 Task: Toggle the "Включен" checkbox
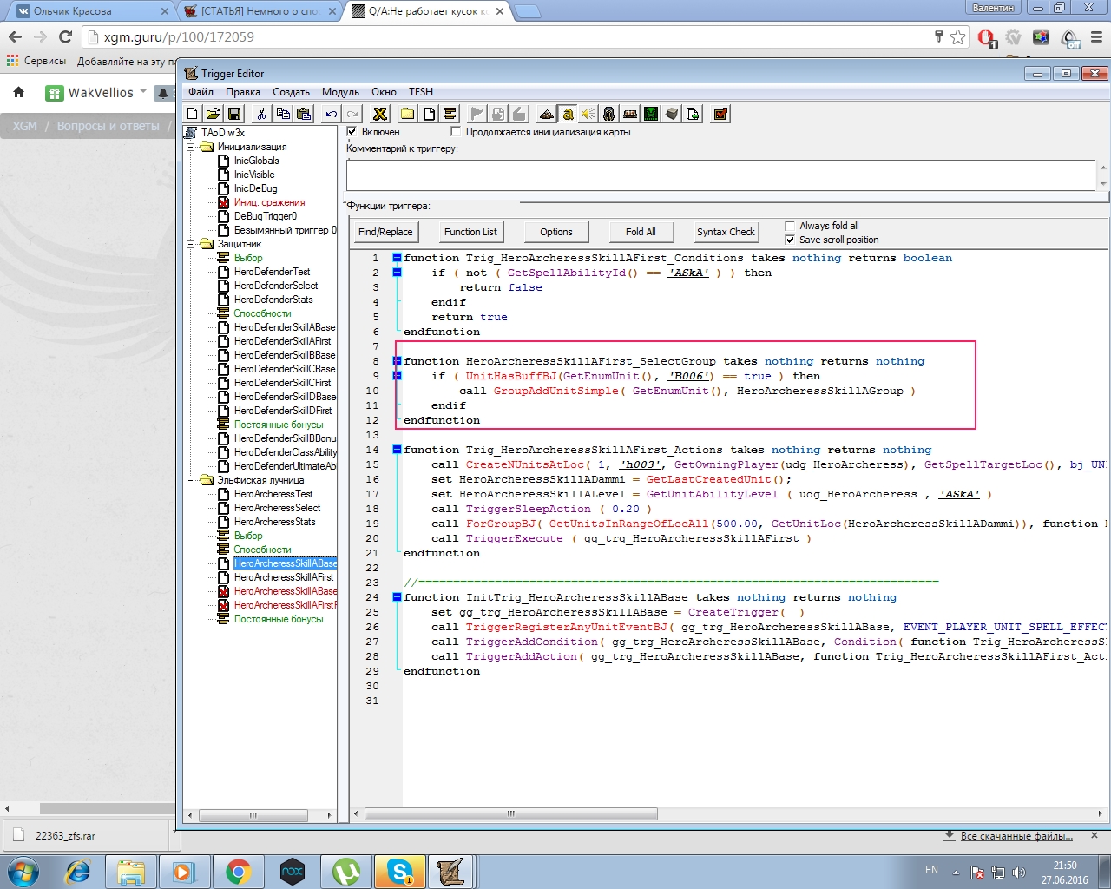point(352,132)
